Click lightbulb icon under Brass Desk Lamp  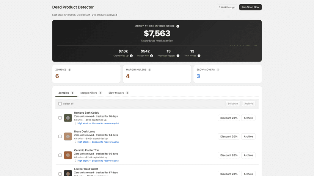click(x=75, y=142)
